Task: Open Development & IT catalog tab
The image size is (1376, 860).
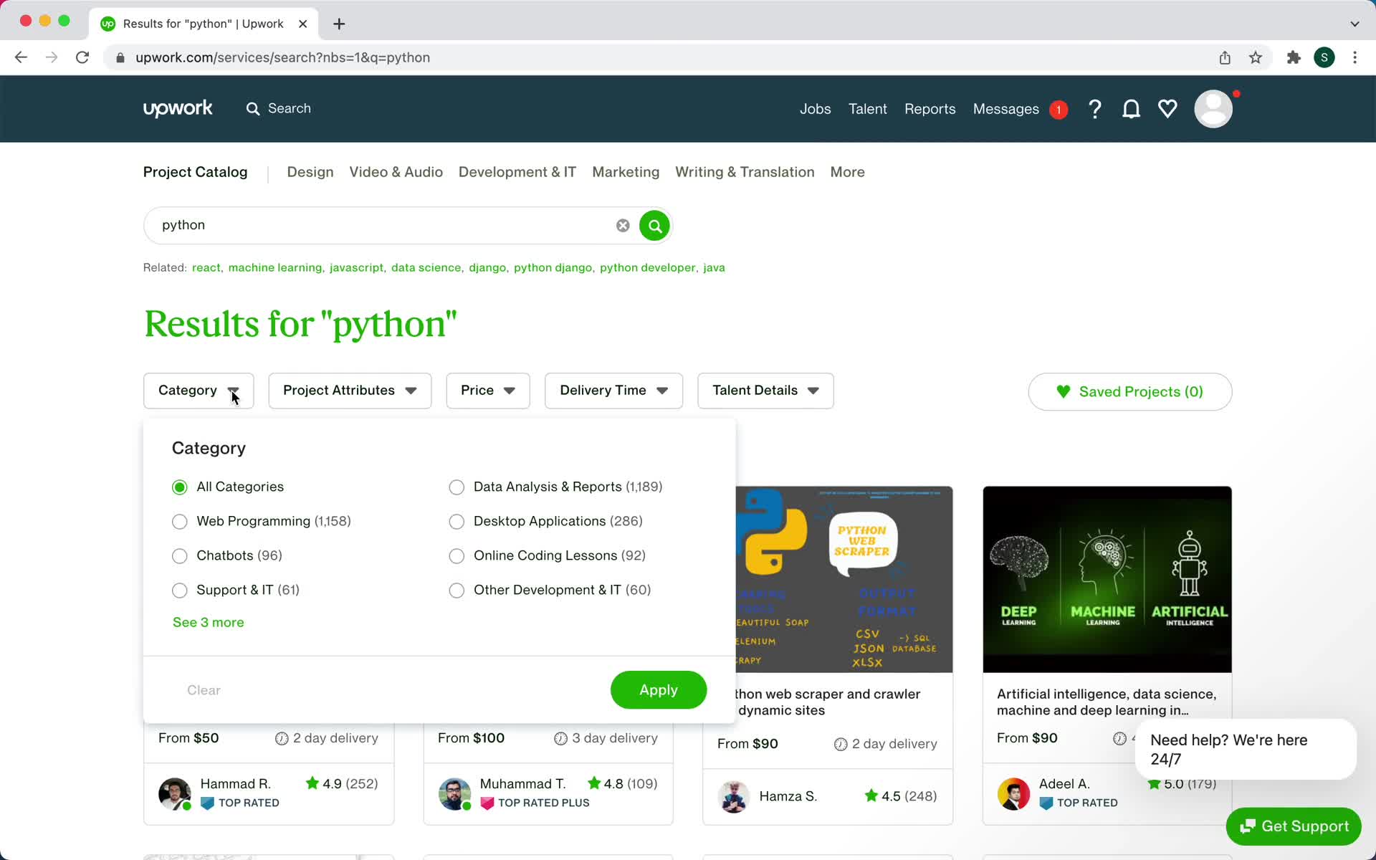Action: pos(517,172)
